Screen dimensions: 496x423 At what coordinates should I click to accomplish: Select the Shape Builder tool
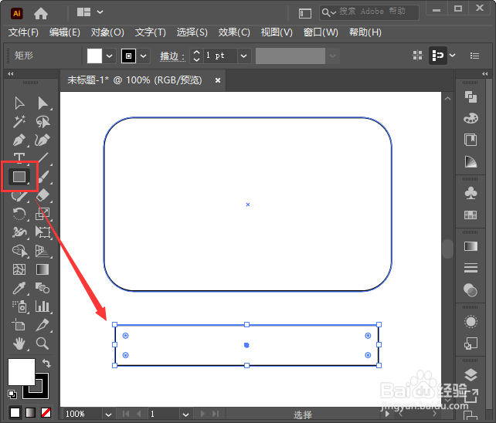[19, 251]
